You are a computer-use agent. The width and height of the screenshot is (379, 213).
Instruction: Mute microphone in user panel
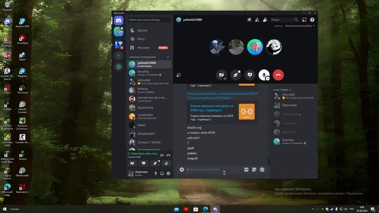point(156,173)
